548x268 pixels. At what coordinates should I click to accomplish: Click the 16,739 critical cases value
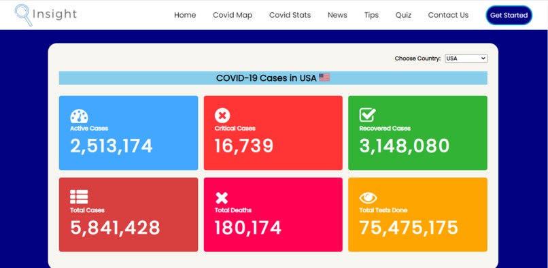click(244, 146)
